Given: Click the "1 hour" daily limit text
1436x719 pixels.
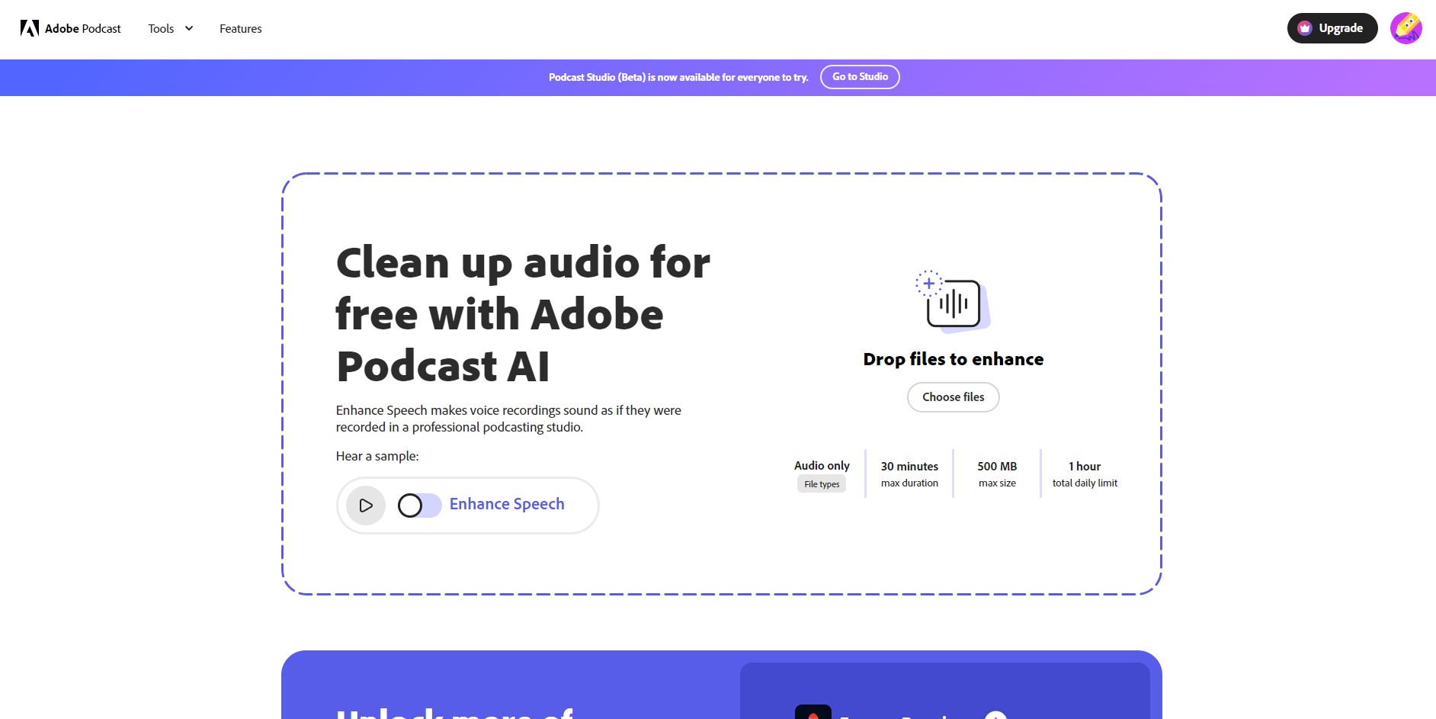Looking at the screenshot, I should tap(1085, 466).
